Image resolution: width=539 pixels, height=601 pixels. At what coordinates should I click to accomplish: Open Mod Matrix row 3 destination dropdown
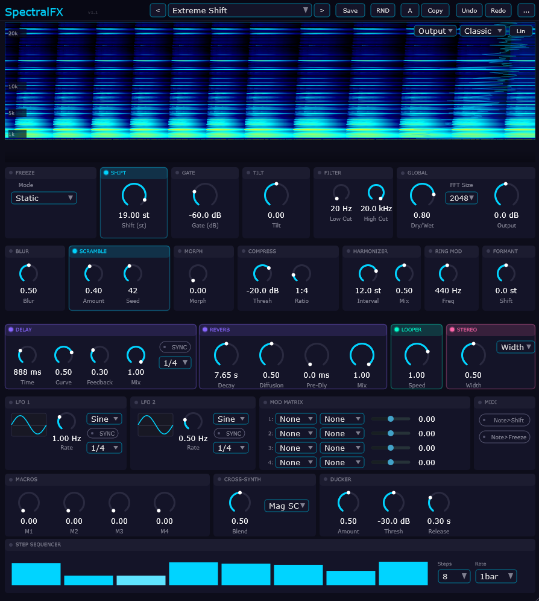(x=342, y=448)
